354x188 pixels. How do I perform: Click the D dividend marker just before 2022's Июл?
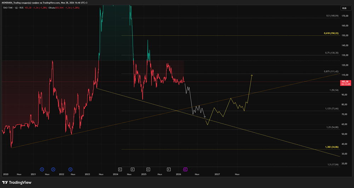[70, 169]
